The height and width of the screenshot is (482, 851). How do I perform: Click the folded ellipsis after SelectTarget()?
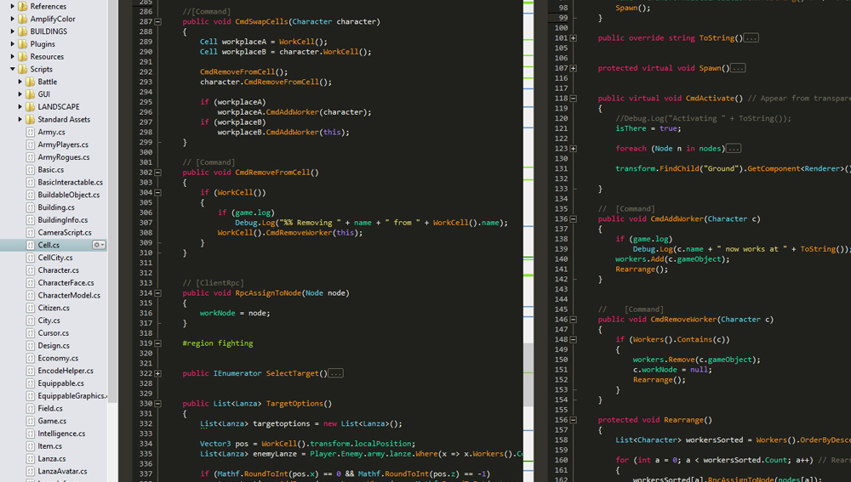(x=336, y=373)
